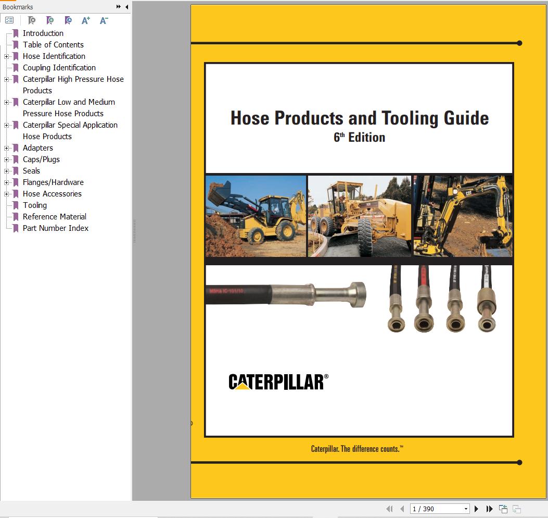Click the Tooling bookmark ribbon icon
Image resolution: width=548 pixels, height=518 pixels.
[16, 205]
